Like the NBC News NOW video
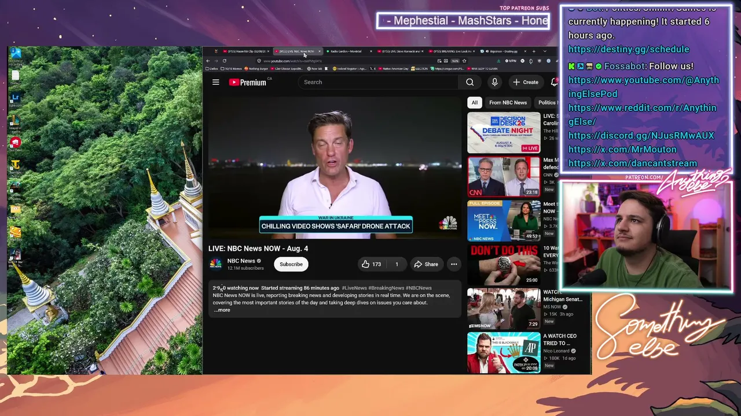 [372, 264]
